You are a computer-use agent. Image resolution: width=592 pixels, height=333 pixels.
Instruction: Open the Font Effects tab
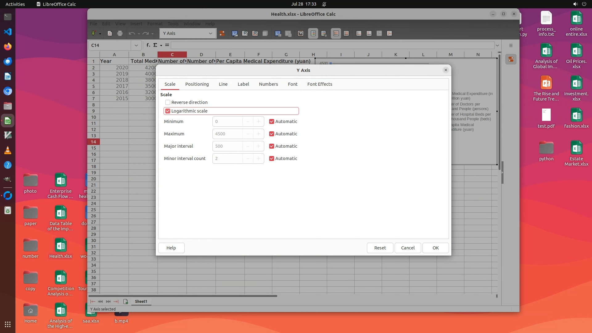point(319,84)
